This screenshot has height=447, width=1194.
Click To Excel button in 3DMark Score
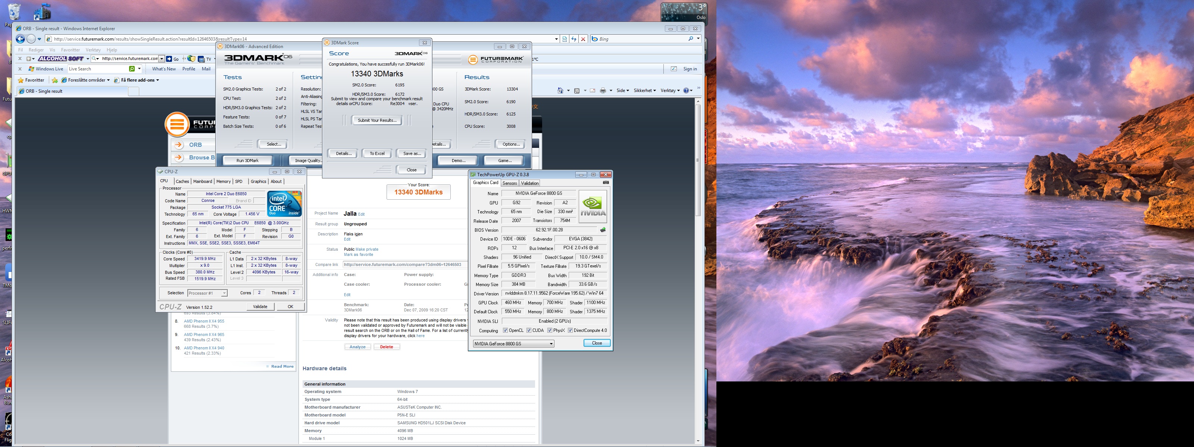pyautogui.click(x=377, y=153)
